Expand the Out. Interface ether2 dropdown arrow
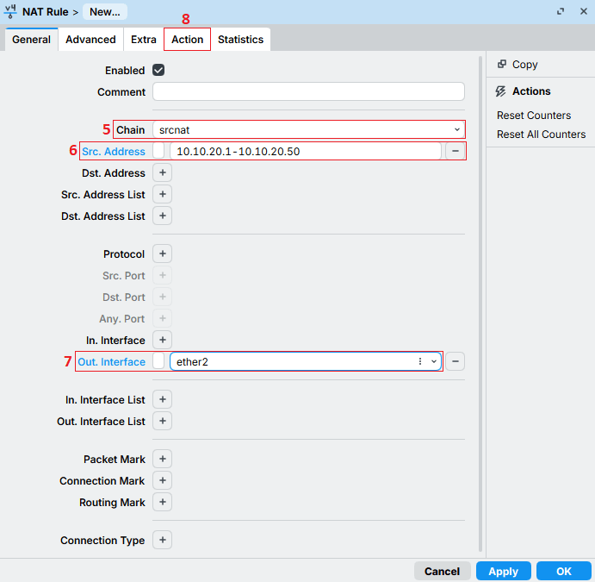 coord(434,361)
